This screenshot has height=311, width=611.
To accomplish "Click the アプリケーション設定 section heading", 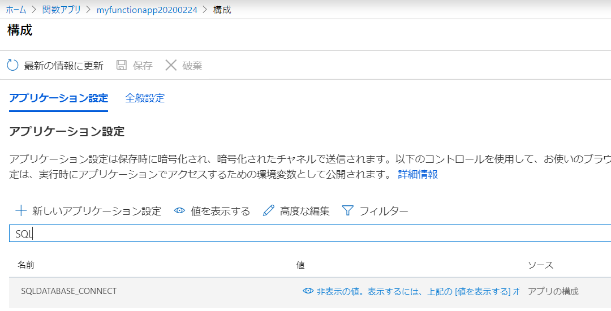I will pos(67,131).
